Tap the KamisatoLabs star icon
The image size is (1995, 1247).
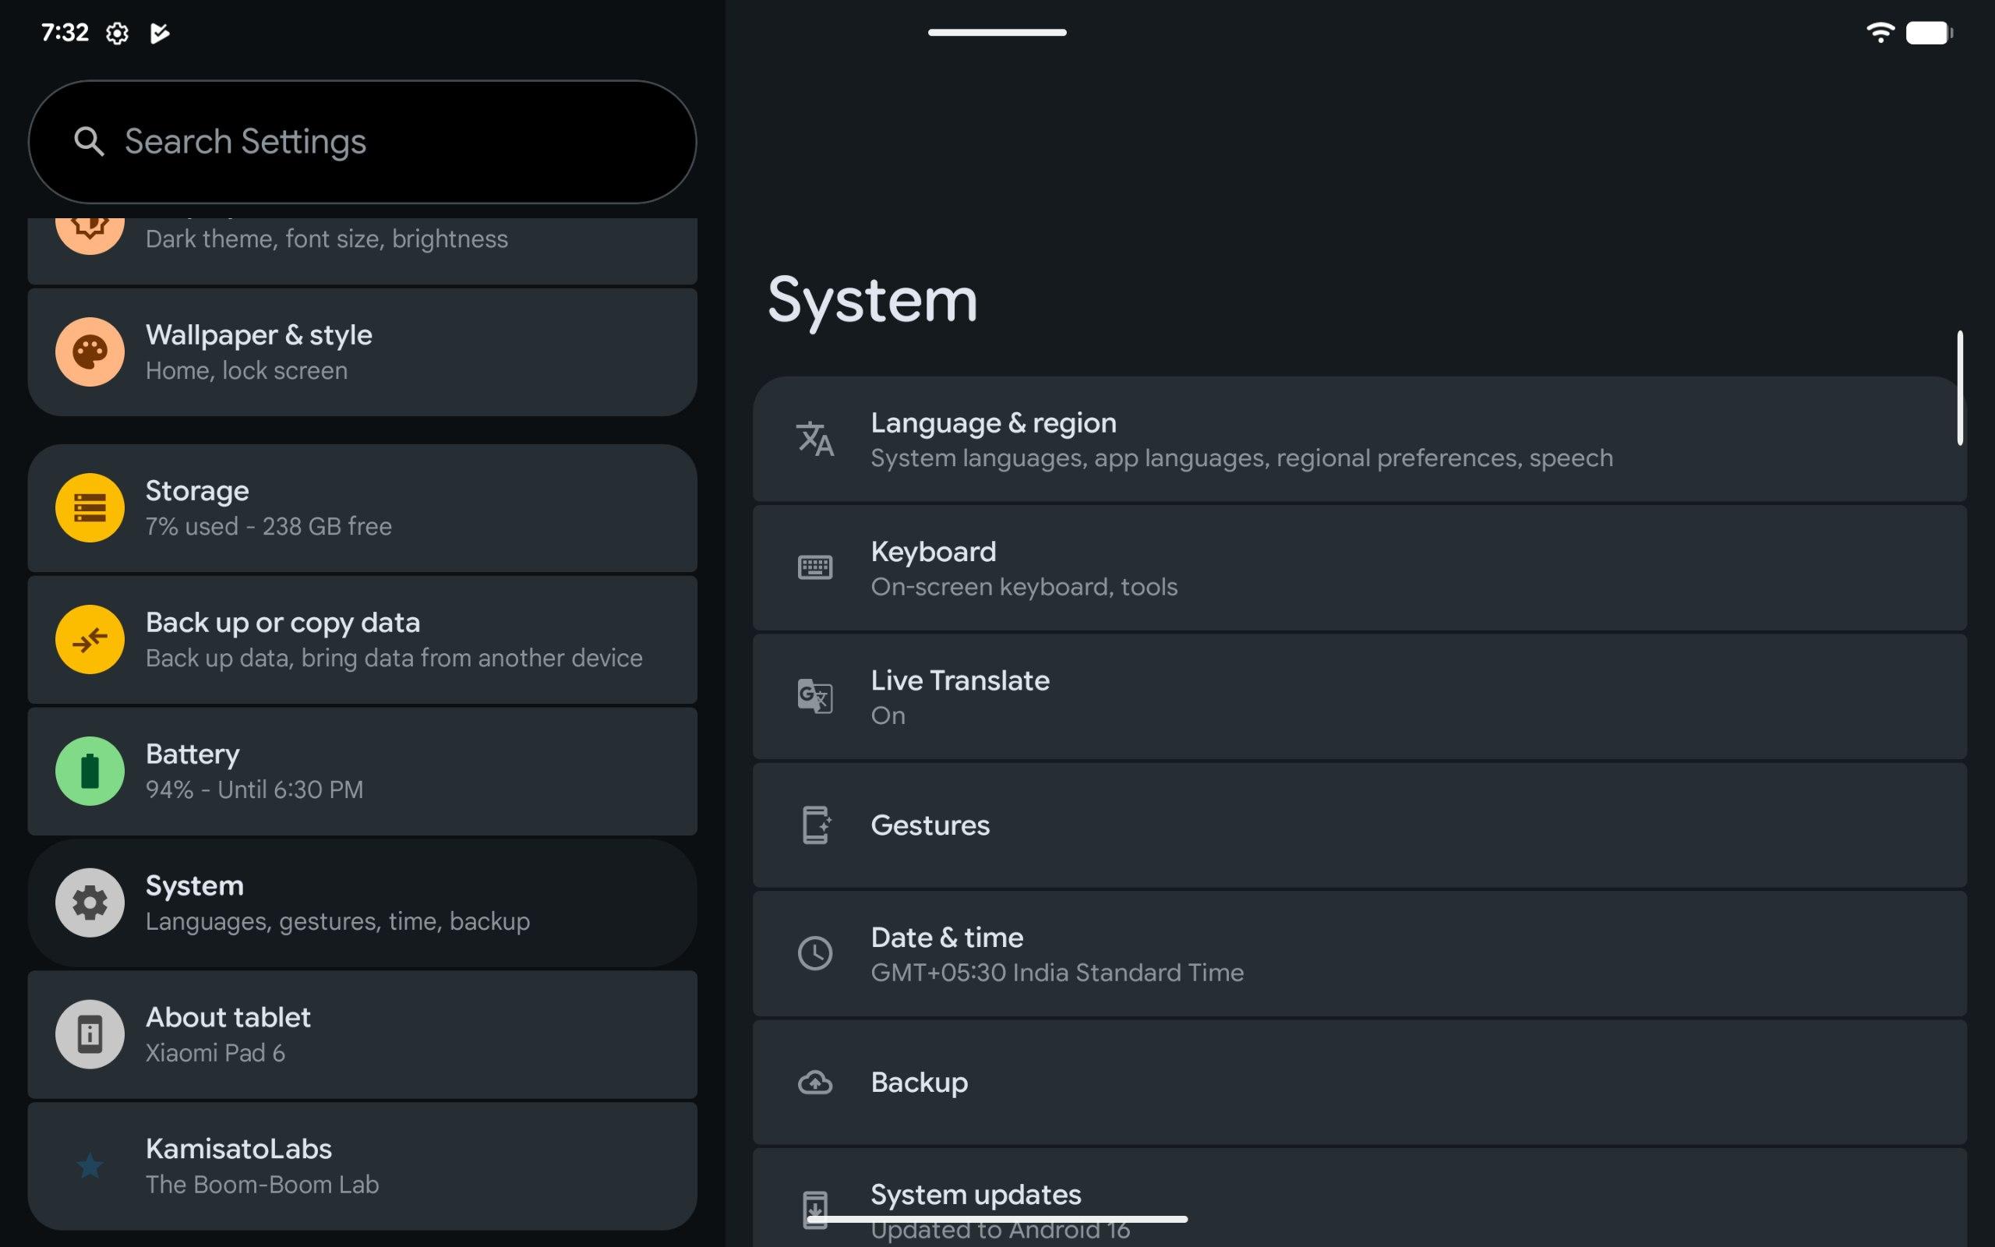point(90,1166)
